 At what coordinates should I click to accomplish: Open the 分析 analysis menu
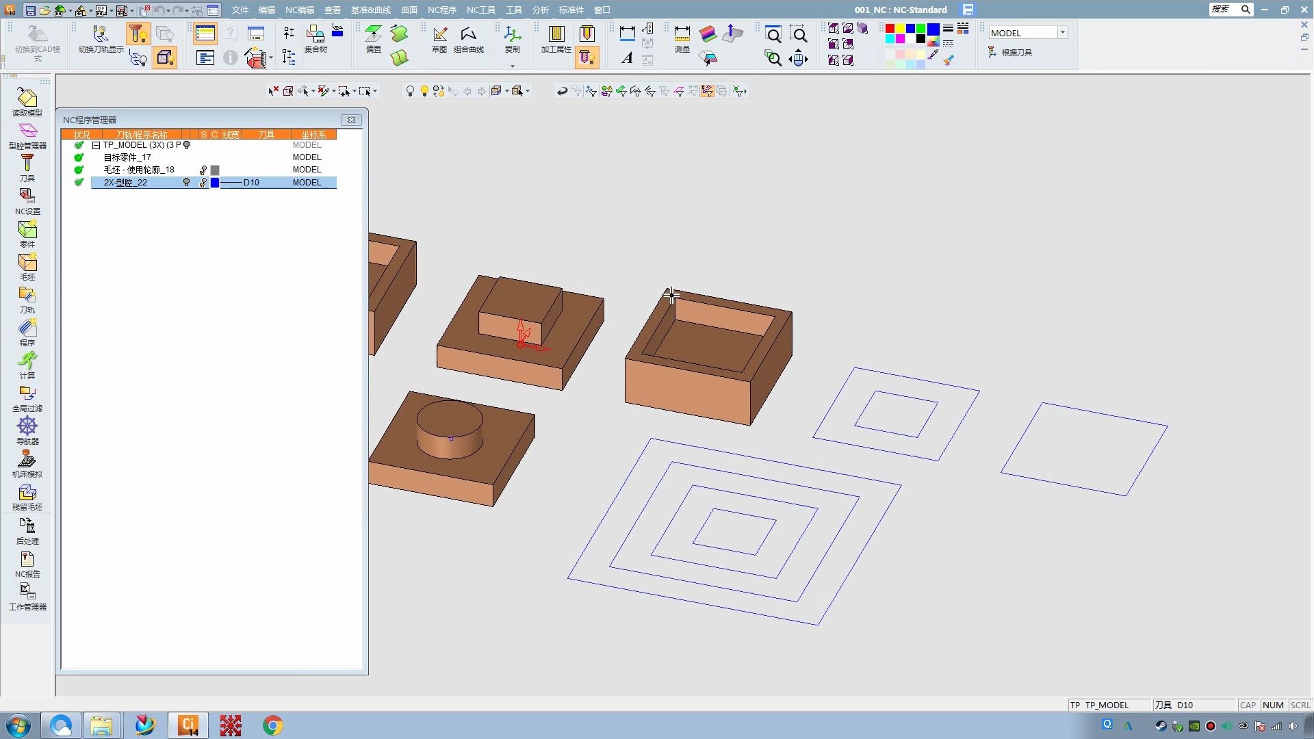point(540,10)
